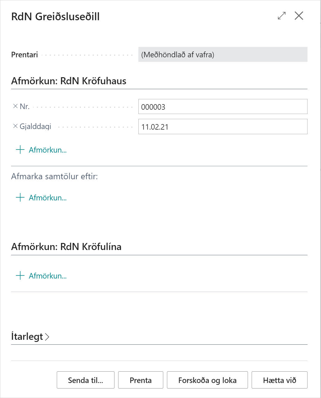The height and width of the screenshot is (398, 321).
Task: Open Afmörkun... link in RdN Kröfulína section
Action: (48, 276)
